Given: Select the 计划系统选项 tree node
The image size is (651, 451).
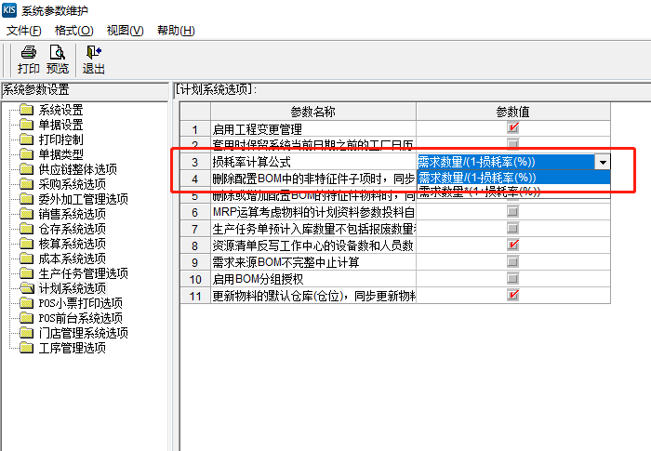Looking at the screenshot, I should 72,287.
